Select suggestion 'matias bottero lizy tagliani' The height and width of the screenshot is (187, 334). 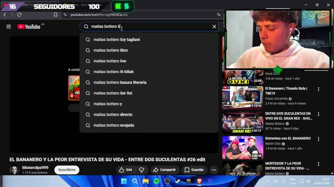coord(149,39)
